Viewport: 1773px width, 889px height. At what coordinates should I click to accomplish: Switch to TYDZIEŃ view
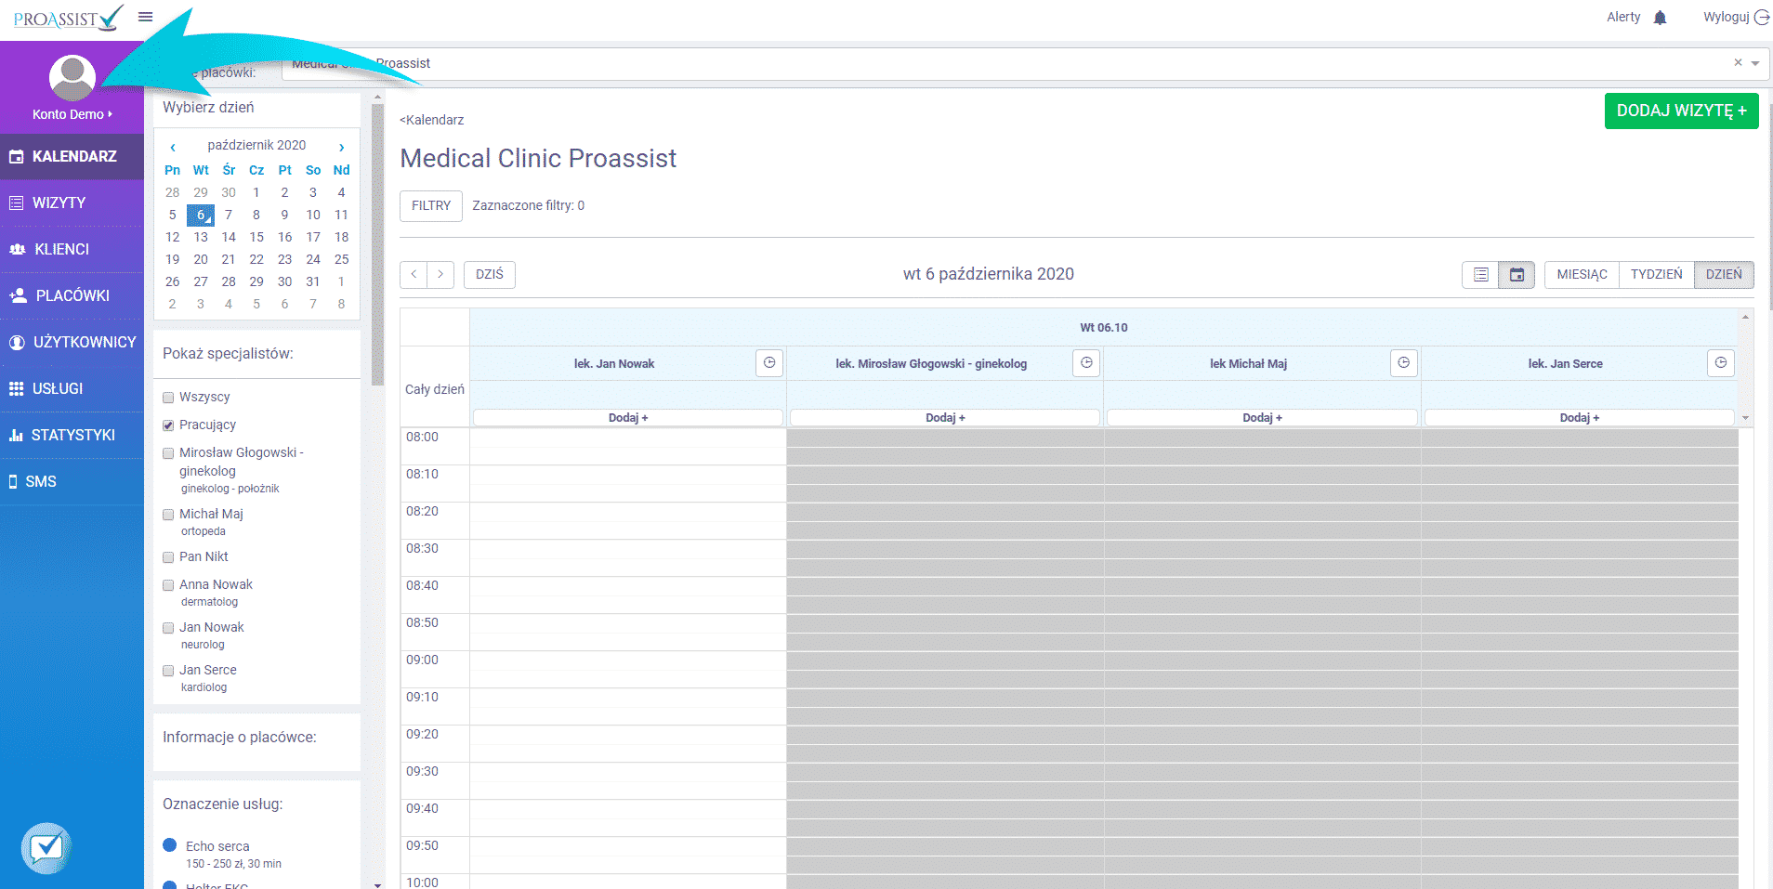coord(1656,275)
